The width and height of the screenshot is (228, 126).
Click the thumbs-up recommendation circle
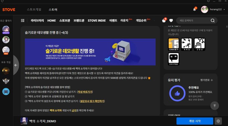pyautogui.click(x=177, y=94)
